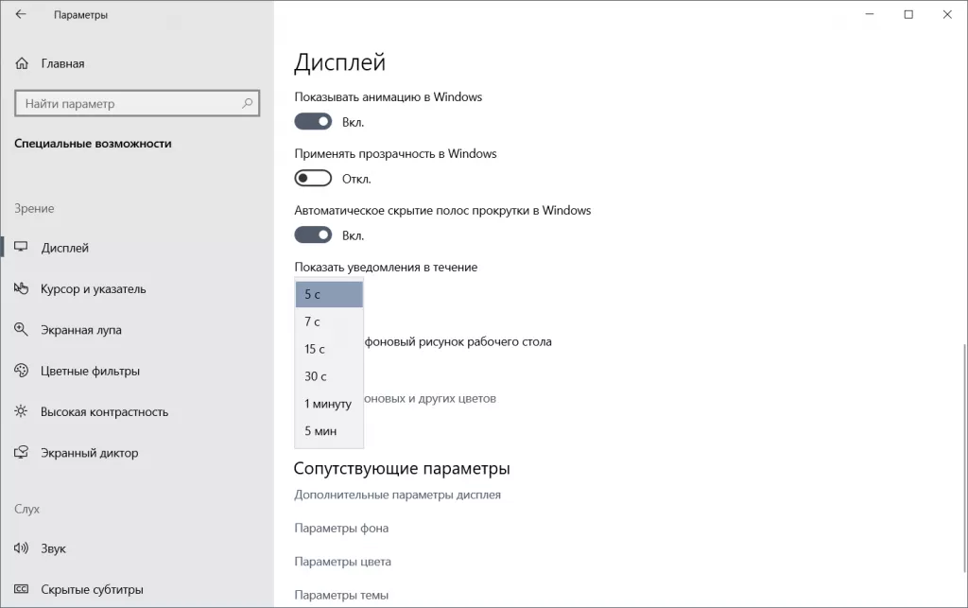Open the Высокая контрастность sun icon
The width and height of the screenshot is (968, 608).
point(21,411)
